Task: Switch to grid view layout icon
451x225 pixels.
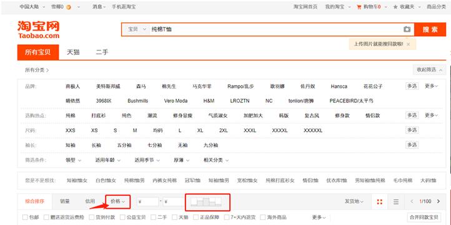Action: 380,202
